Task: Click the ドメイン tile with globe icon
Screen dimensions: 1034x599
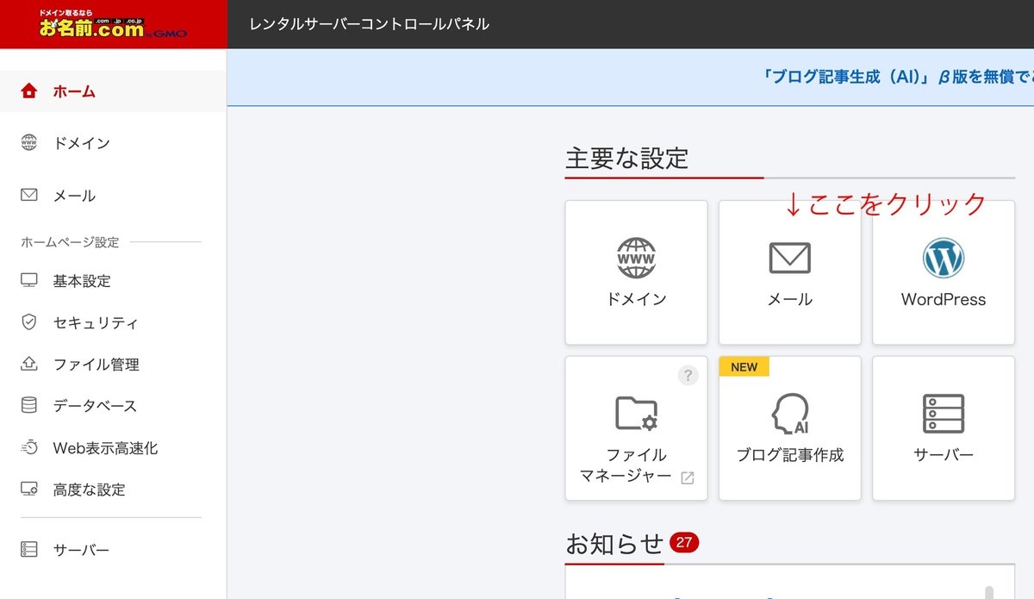Action: (x=636, y=272)
